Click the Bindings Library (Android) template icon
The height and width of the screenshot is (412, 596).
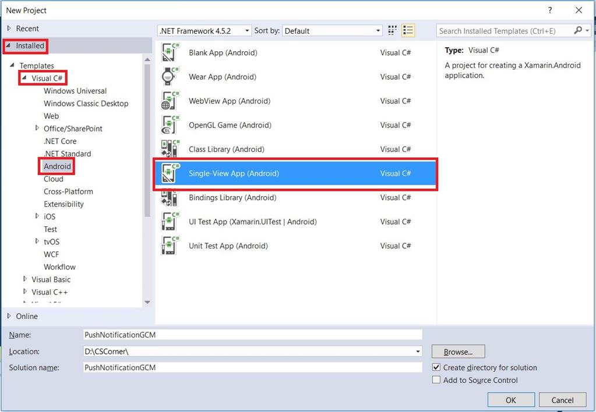170,197
